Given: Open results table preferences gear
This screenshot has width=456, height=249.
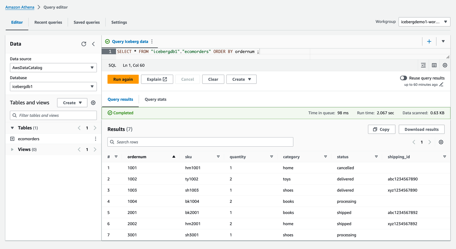Looking at the screenshot, I should [x=441, y=142].
